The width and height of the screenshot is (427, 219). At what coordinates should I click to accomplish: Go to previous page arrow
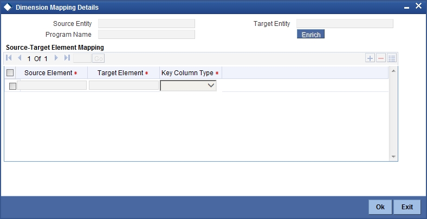click(x=20, y=58)
